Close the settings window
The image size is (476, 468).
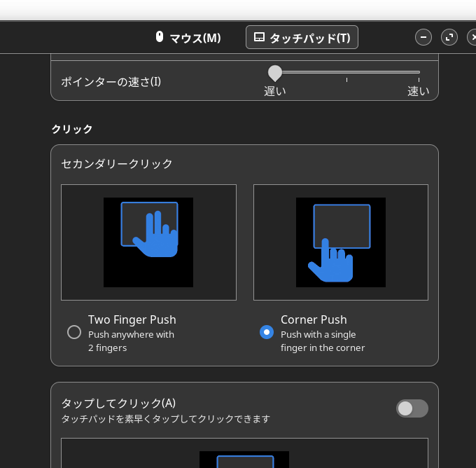(x=472, y=37)
